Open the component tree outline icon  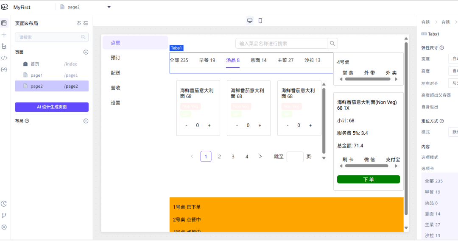tap(4, 47)
